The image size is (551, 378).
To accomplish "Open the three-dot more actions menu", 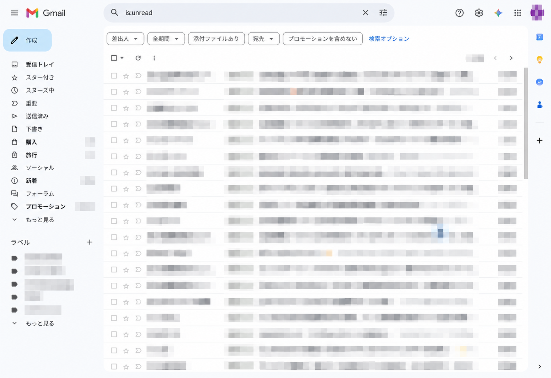I will 154,58.
